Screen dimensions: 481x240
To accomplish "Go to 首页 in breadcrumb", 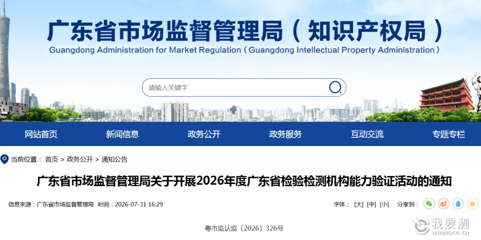I will pos(52,159).
